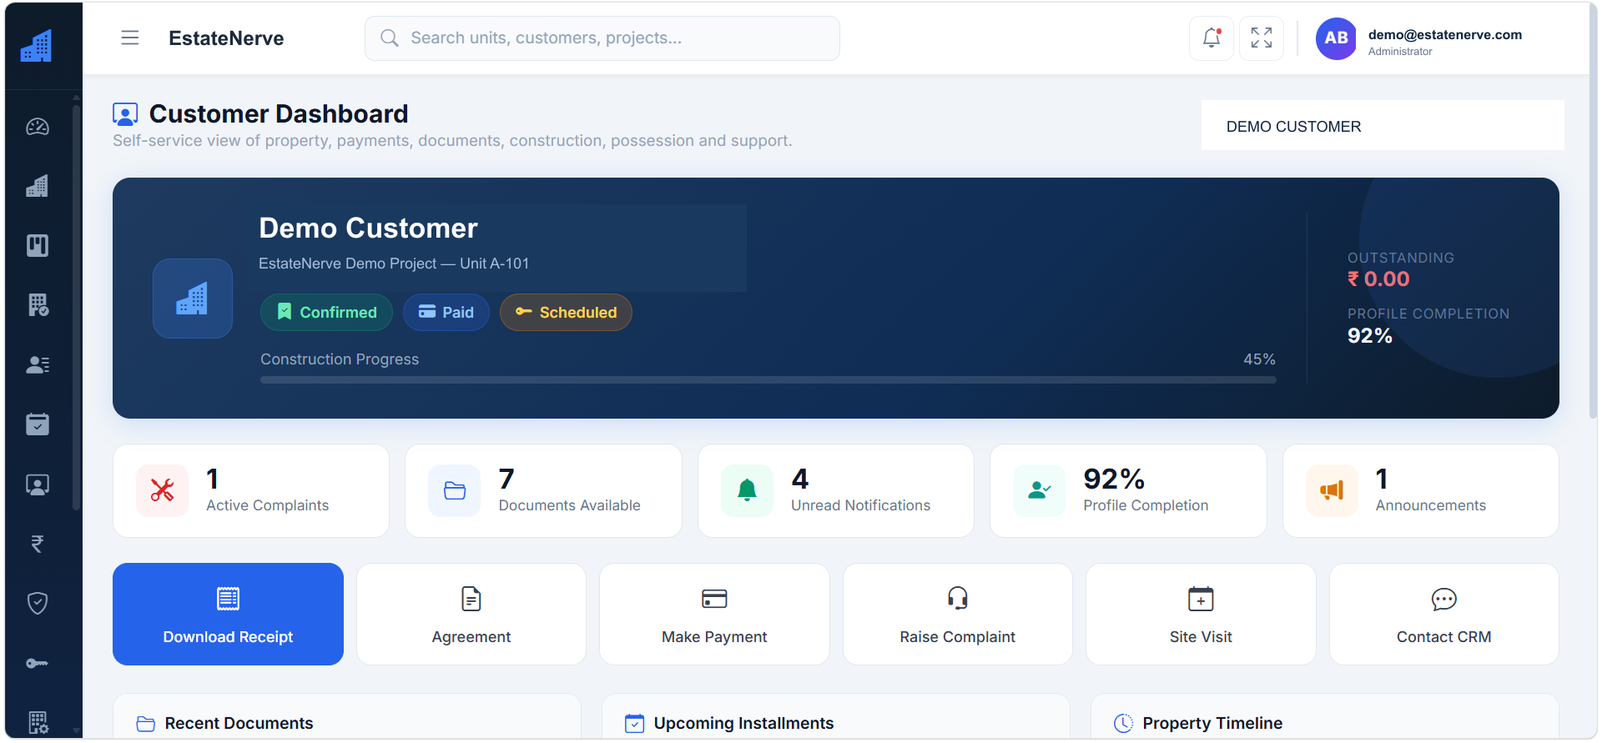The width and height of the screenshot is (1602, 743).
Task: Open the key possession sidebar icon
Action: tap(38, 663)
